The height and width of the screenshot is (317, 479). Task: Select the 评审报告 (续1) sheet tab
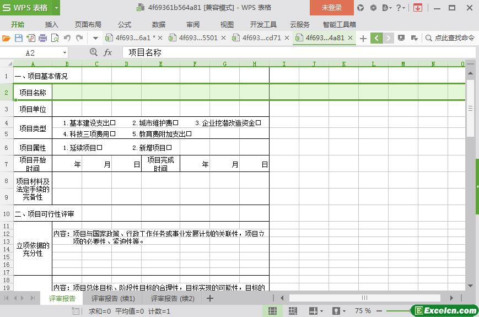pyautogui.click(x=113, y=298)
